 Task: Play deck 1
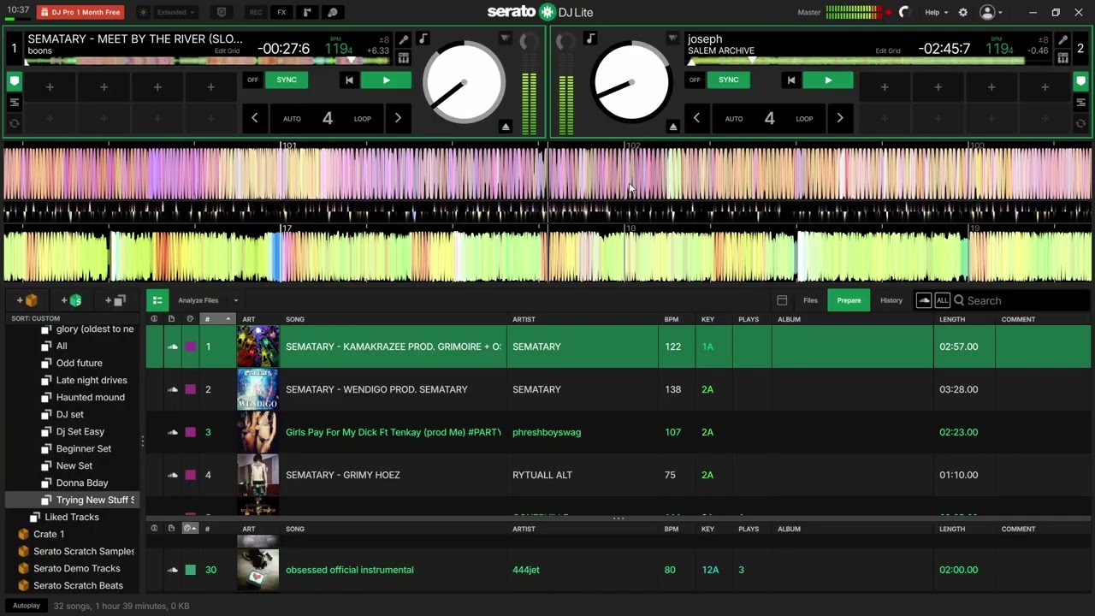click(386, 80)
